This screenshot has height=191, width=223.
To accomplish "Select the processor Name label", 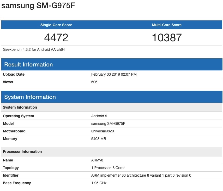I will 8,160.
